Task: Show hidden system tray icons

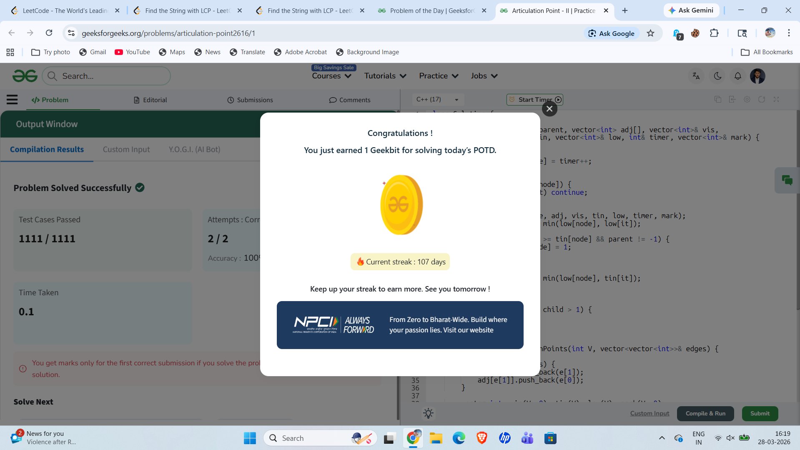Action: pyautogui.click(x=662, y=438)
